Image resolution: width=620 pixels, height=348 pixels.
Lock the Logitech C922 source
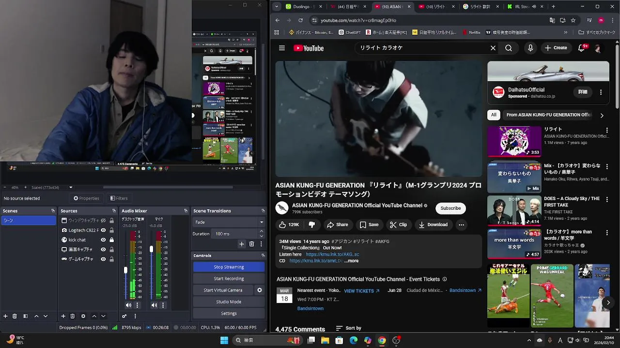pos(111,230)
